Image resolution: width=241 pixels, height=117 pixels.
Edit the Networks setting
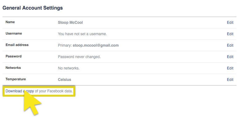[230, 68]
